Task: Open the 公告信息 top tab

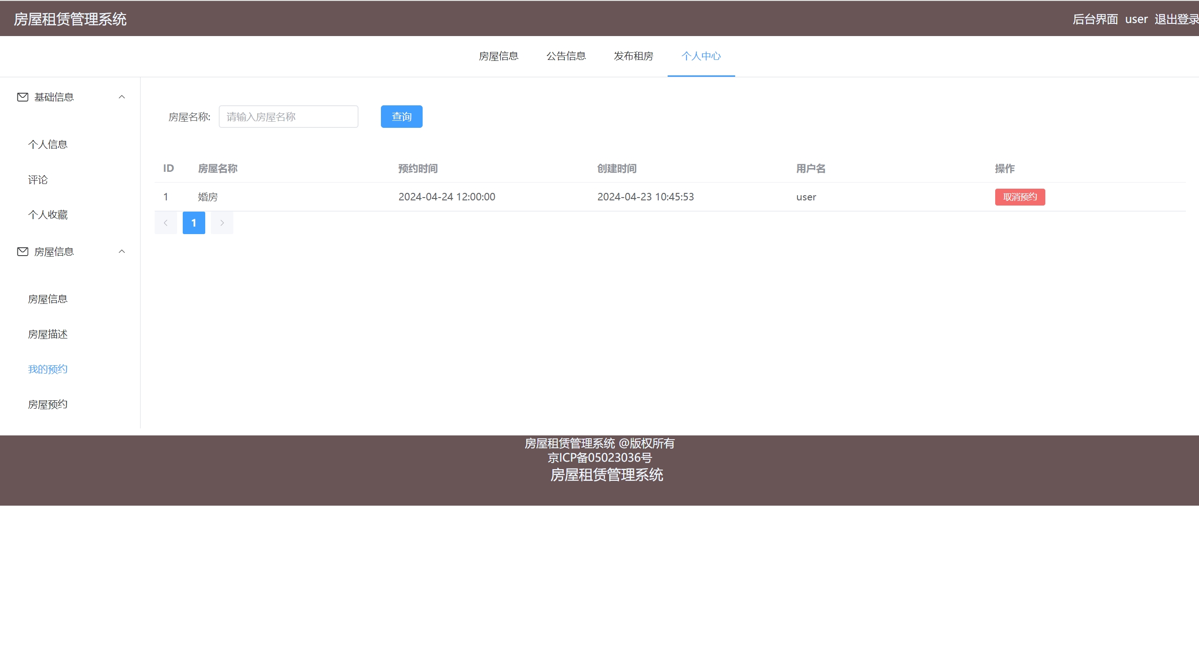Action: 566,56
